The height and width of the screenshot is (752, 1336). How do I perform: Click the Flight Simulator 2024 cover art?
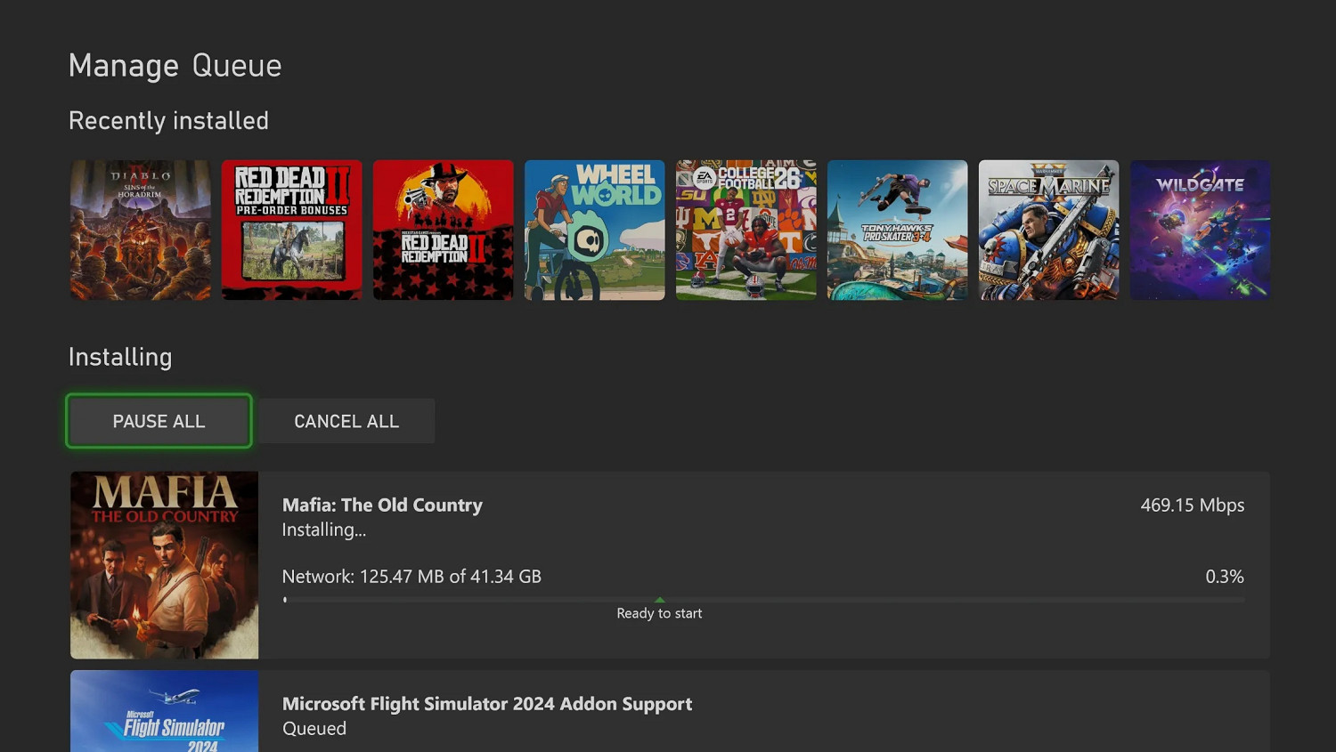click(x=165, y=712)
